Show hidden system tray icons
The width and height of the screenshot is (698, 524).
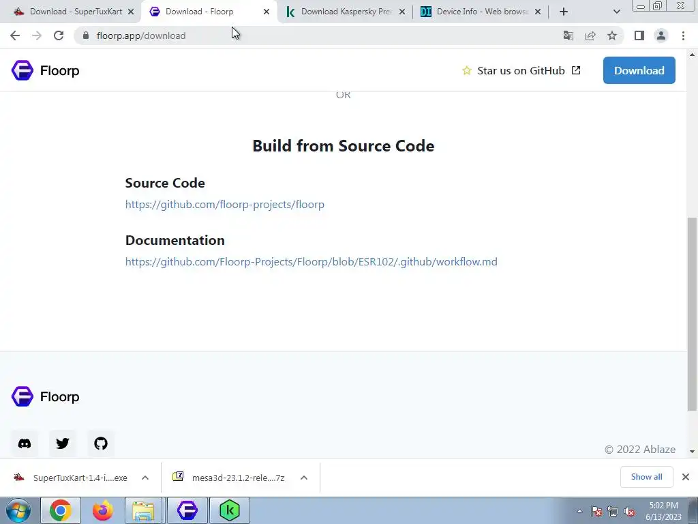pyautogui.click(x=579, y=512)
